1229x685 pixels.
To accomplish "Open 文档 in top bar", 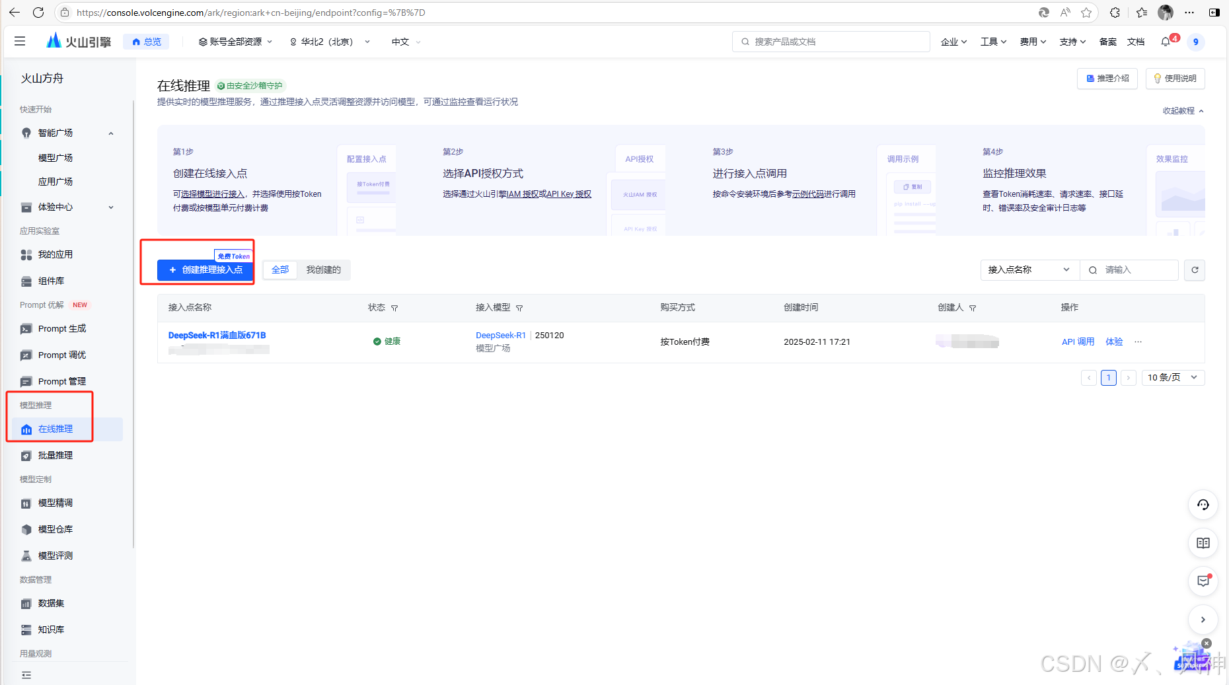I will pyautogui.click(x=1136, y=42).
